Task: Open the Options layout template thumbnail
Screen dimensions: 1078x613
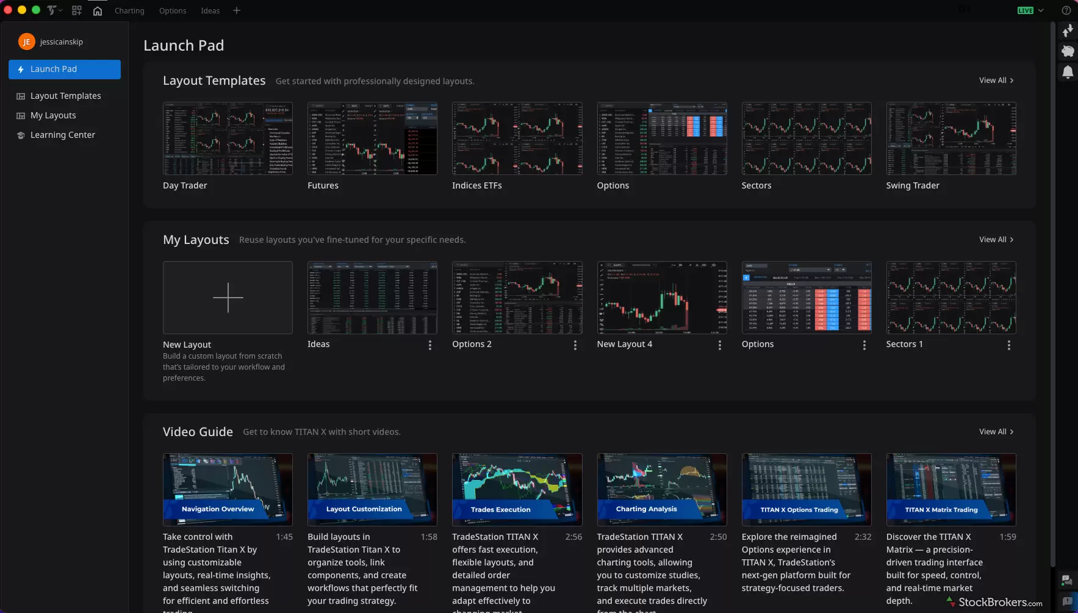Action: coord(662,138)
